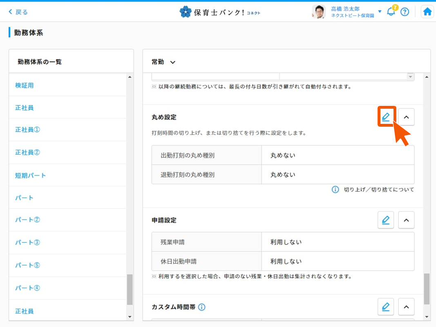Select パート③ from the list
Image resolution: width=436 pixels, height=327 pixels.
tap(27, 242)
